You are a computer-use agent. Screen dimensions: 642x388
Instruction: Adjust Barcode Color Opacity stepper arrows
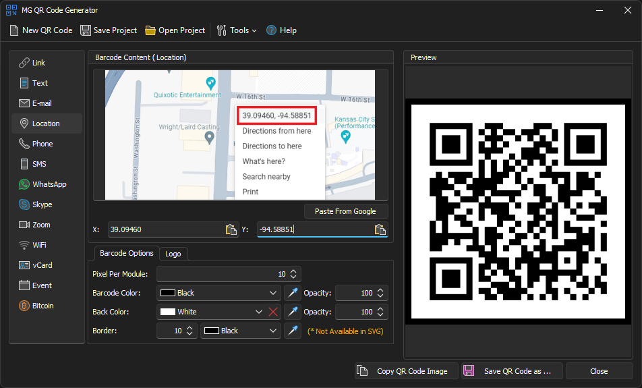380,293
